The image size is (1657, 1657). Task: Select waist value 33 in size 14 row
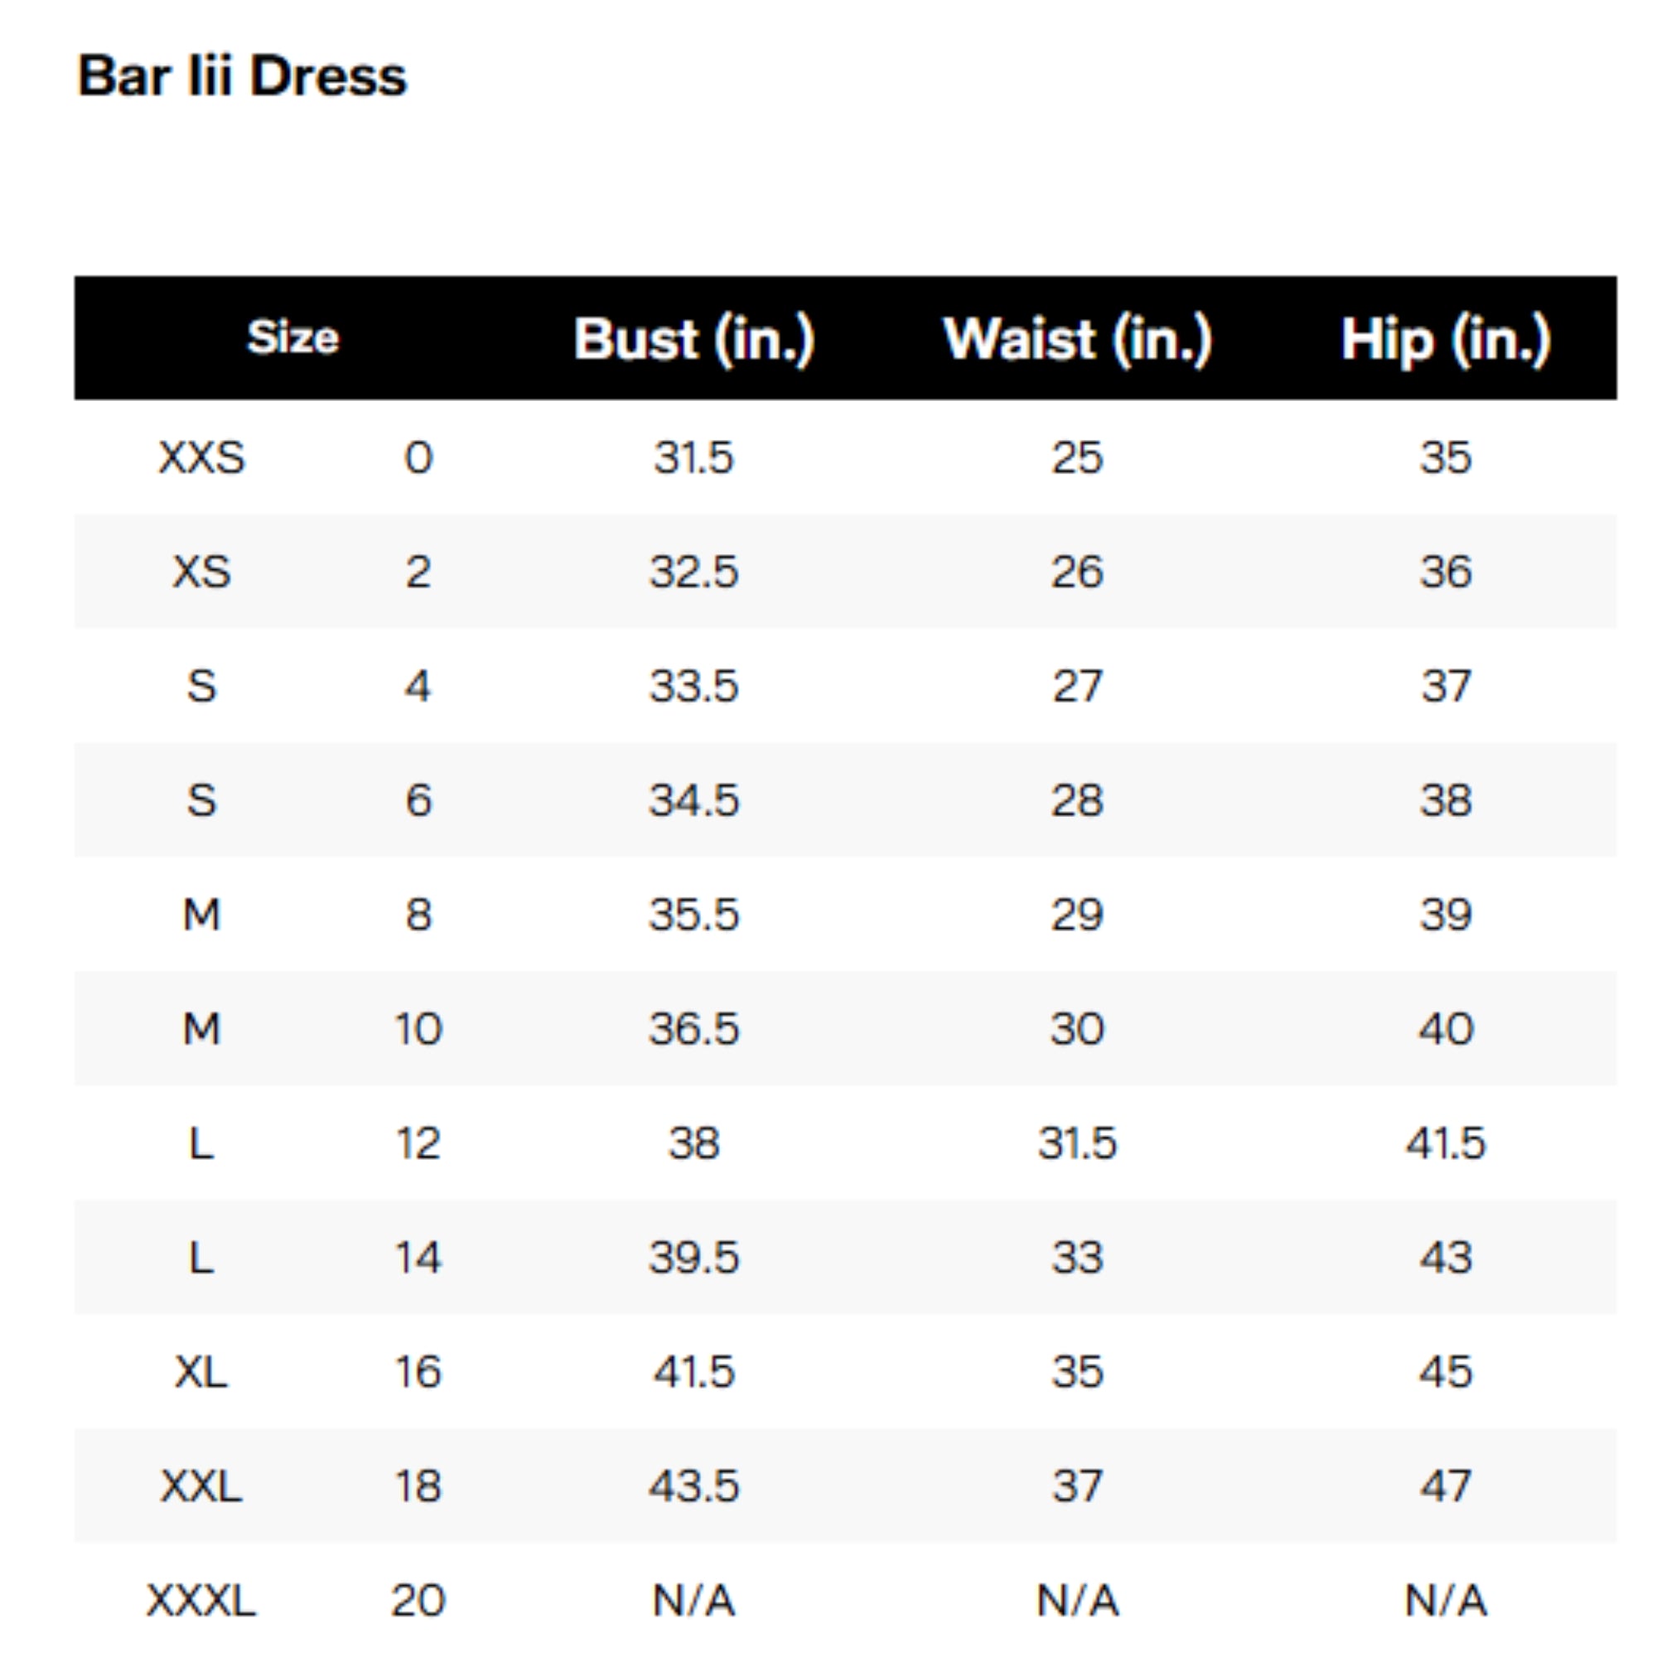1077,1258
